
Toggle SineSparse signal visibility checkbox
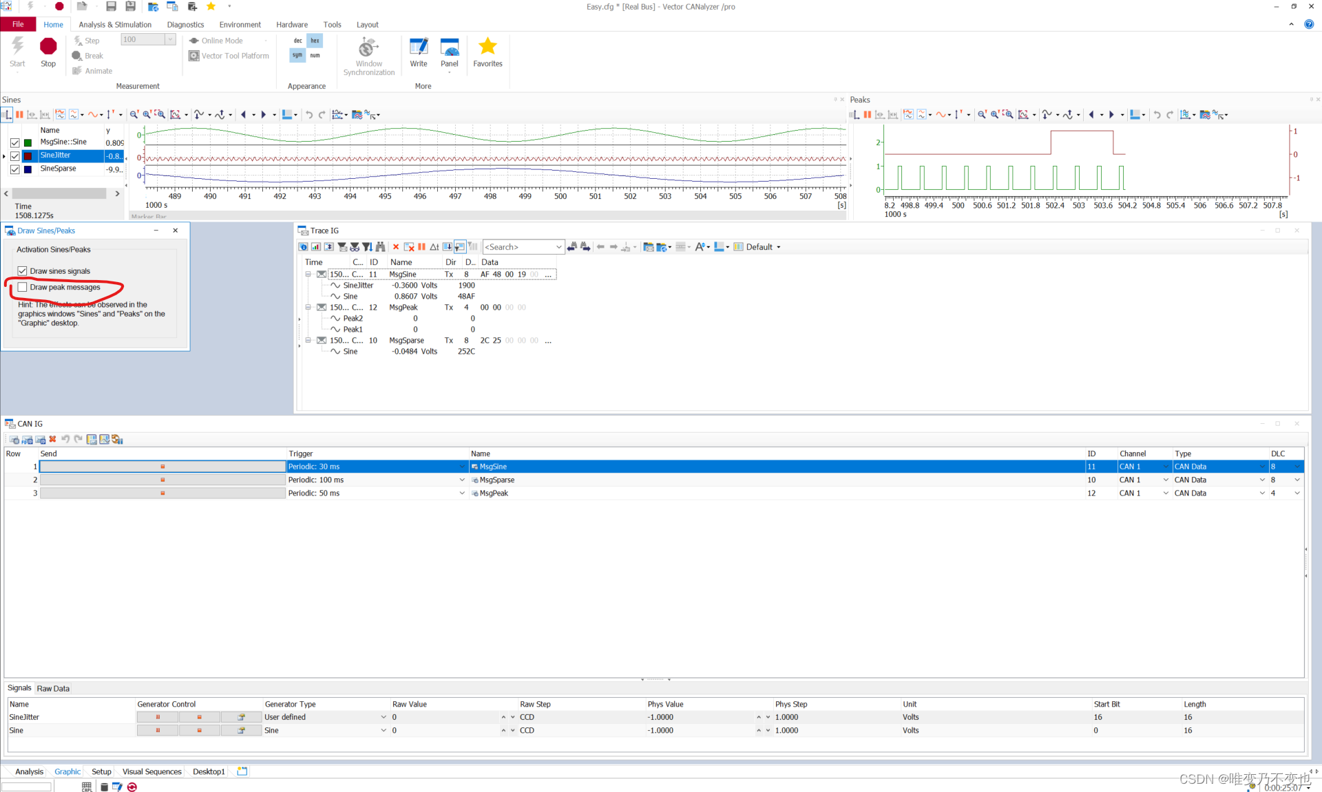pos(14,169)
